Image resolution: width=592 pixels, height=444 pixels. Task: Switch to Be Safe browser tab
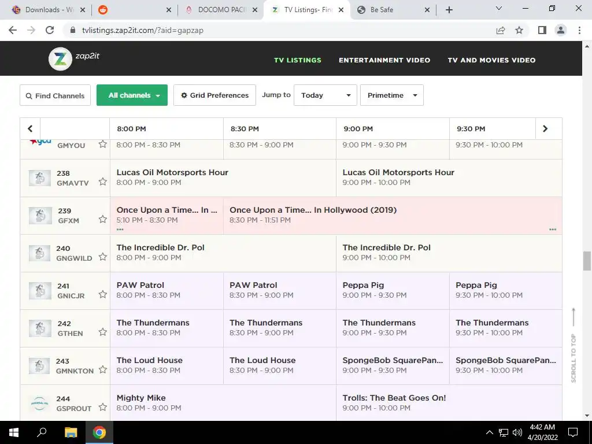393,10
